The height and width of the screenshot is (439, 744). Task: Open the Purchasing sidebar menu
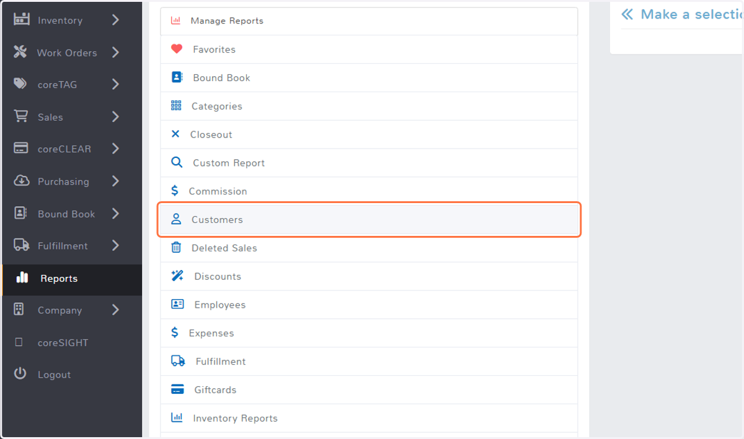[x=71, y=181]
